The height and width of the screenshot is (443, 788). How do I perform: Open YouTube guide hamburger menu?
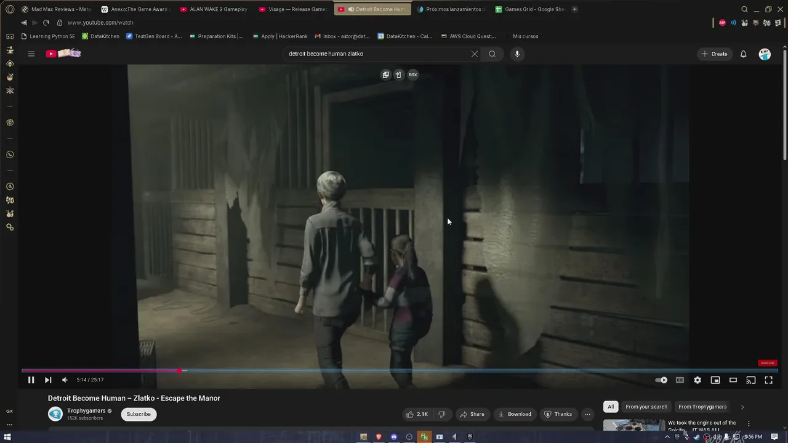tap(31, 54)
